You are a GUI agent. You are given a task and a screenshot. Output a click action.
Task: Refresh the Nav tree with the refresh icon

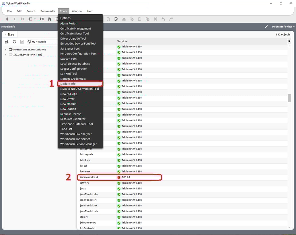[x=14, y=42]
